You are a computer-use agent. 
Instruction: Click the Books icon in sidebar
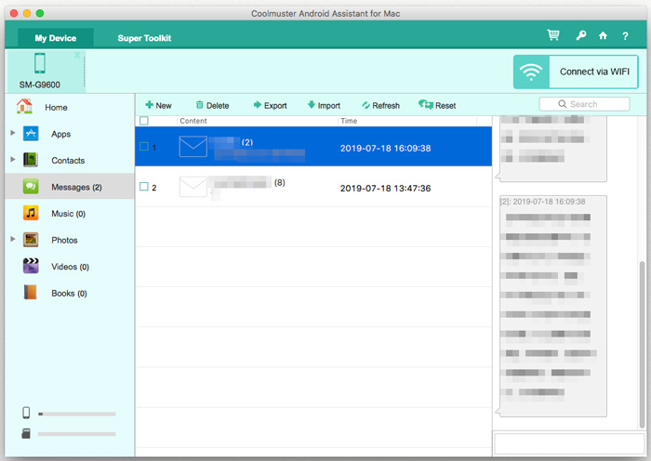click(x=31, y=293)
